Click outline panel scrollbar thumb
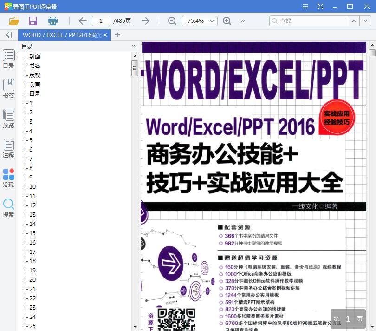This screenshot has height=331, width=376. (135, 68)
